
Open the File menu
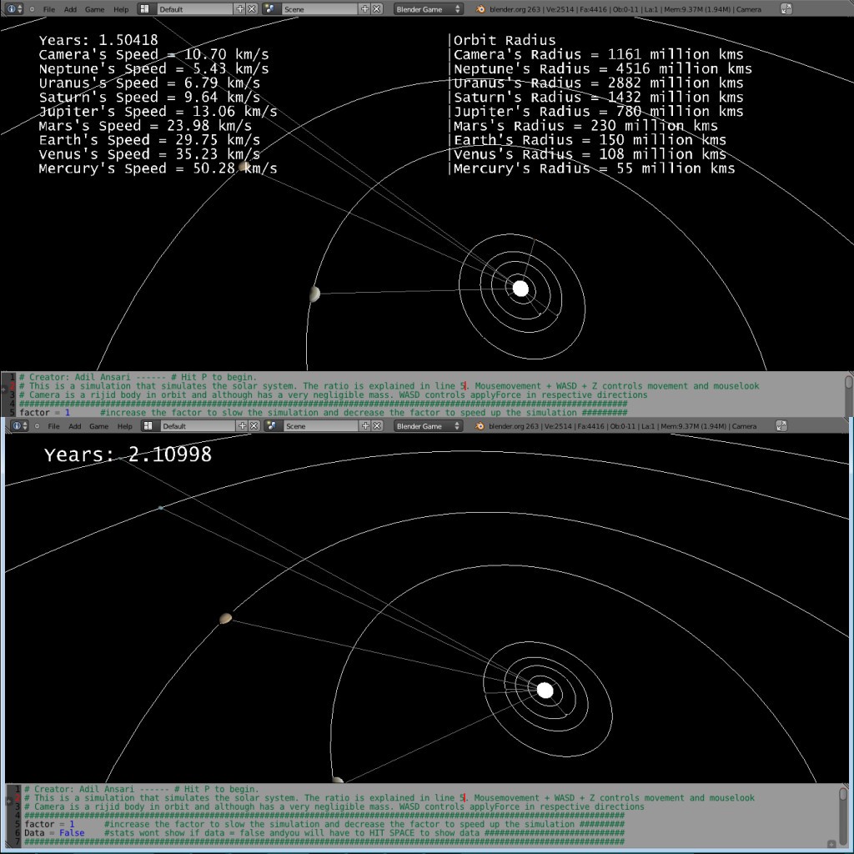48,9
